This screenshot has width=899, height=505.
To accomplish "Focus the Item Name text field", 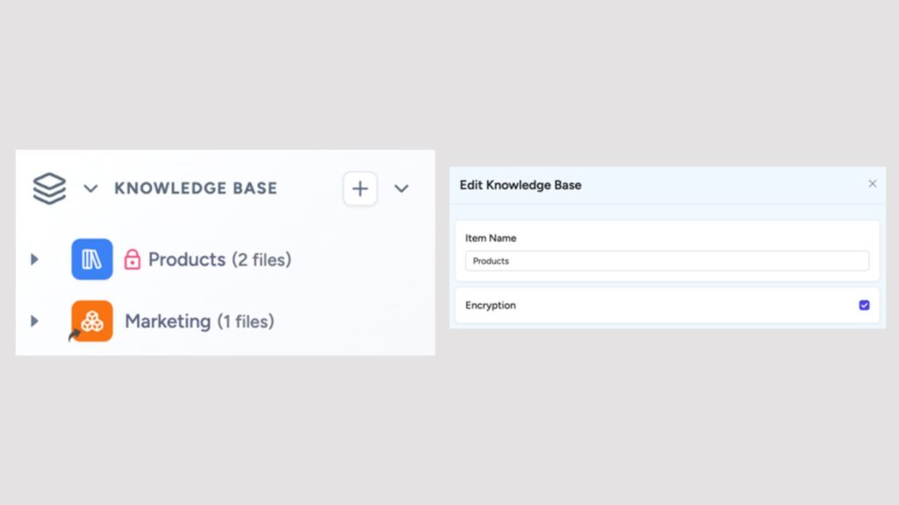I will pos(667,261).
